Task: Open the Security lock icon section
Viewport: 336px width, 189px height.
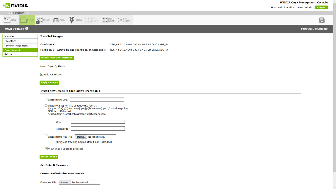Action: point(43,20)
